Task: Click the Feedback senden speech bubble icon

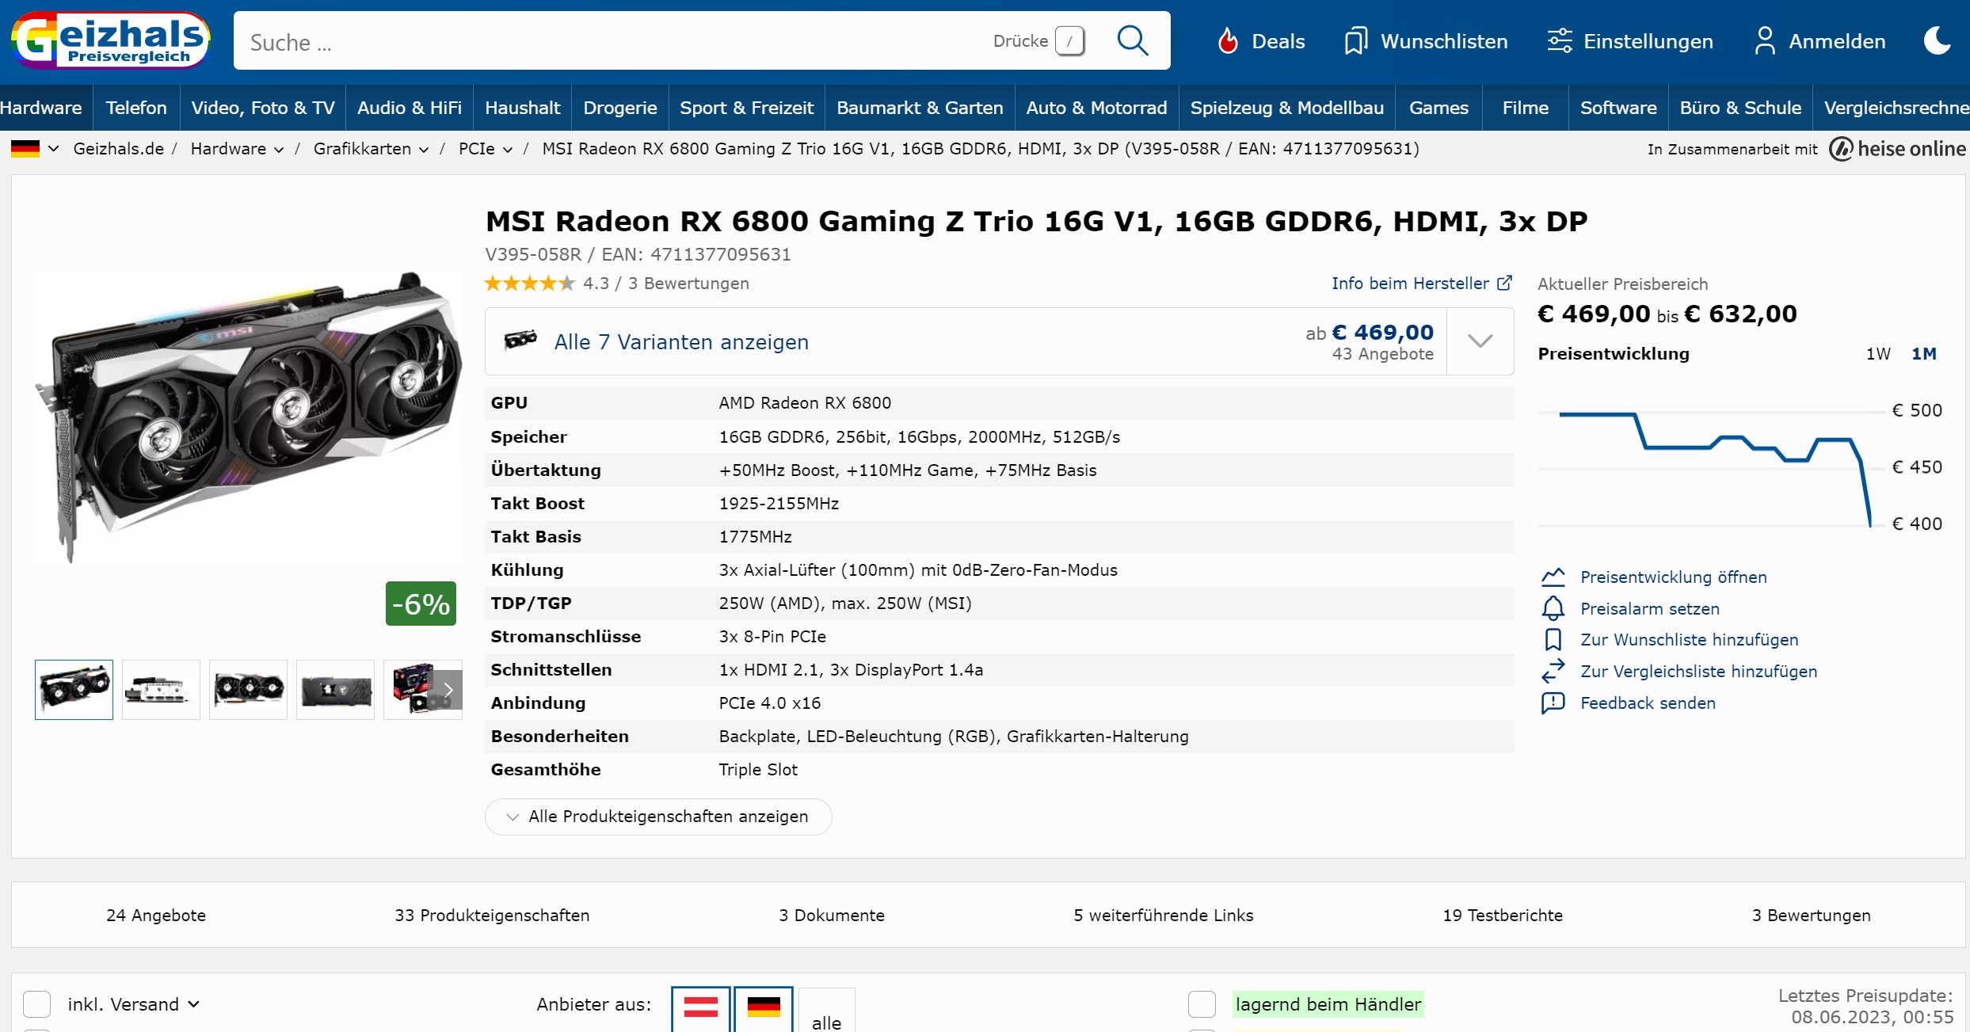Action: click(x=1553, y=703)
